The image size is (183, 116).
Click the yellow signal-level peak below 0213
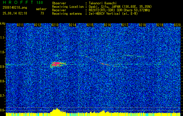57,110
